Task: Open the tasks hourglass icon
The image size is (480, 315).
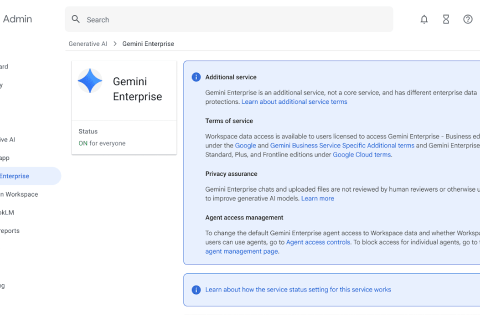Action: pos(446,19)
